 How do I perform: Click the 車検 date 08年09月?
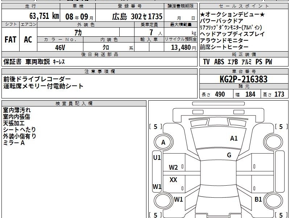(x=79, y=17)
